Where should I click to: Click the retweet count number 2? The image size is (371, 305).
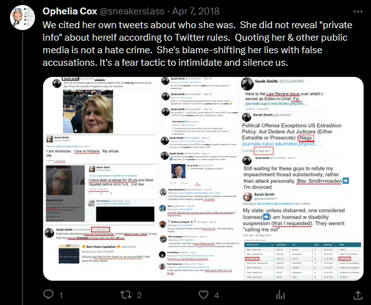coord(140,295)
